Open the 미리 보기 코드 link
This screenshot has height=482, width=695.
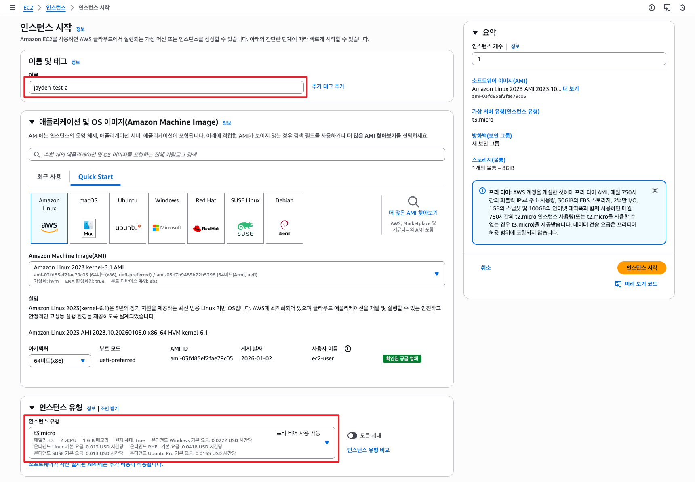(x=641, y=284)
